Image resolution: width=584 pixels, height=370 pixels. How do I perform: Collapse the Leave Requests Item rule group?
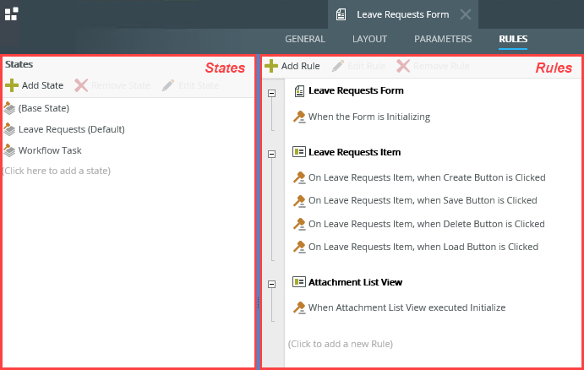(x=272, y=154)
